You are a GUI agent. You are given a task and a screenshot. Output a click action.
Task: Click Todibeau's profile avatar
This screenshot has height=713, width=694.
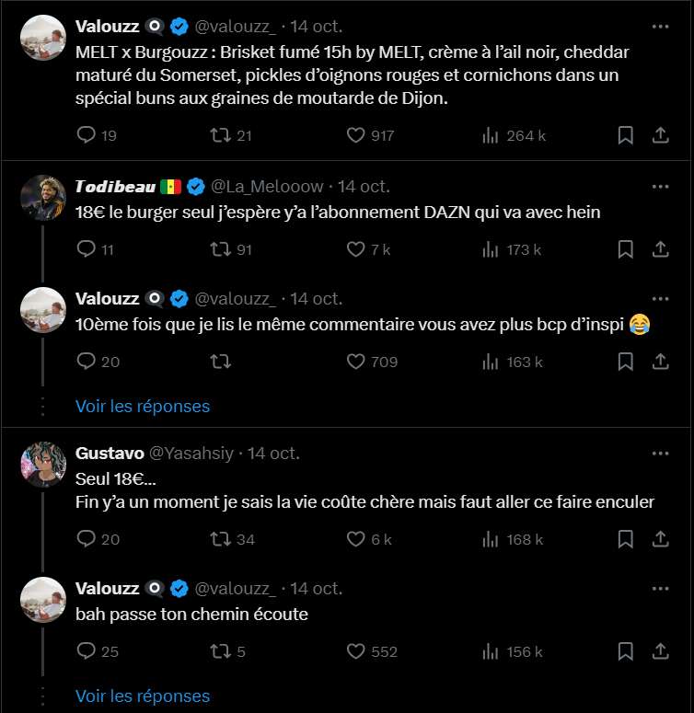(42, 197)
